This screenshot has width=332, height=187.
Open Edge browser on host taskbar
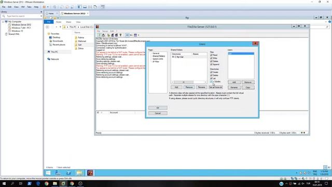pos(38,183)
